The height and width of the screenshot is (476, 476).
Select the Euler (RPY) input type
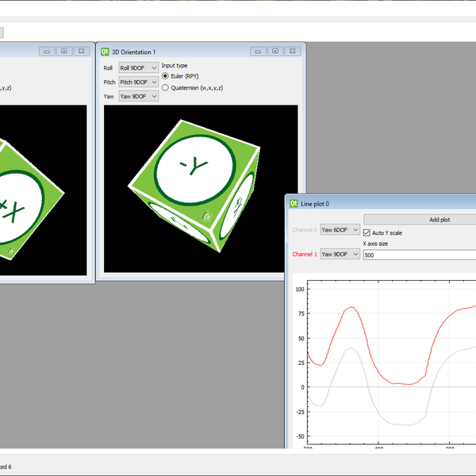pyautogui.click(x=166, y=76)
